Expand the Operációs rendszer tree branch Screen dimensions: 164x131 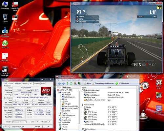coord(58,115)
